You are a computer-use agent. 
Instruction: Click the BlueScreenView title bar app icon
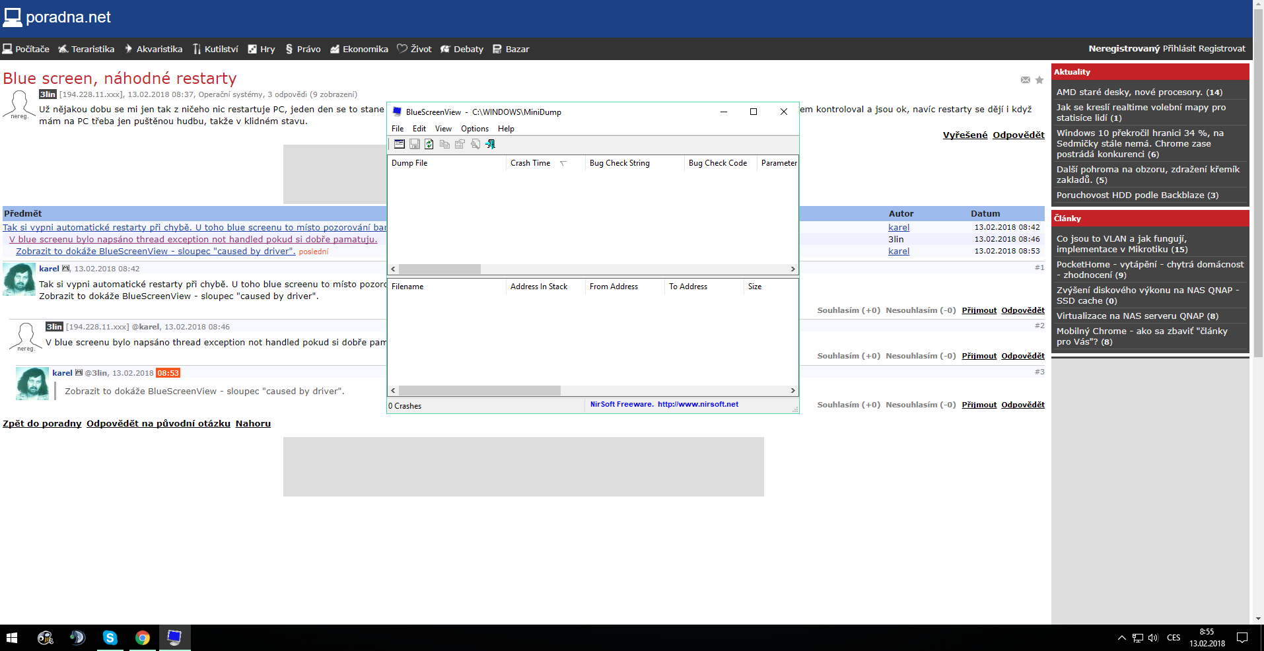coord(398,112)
